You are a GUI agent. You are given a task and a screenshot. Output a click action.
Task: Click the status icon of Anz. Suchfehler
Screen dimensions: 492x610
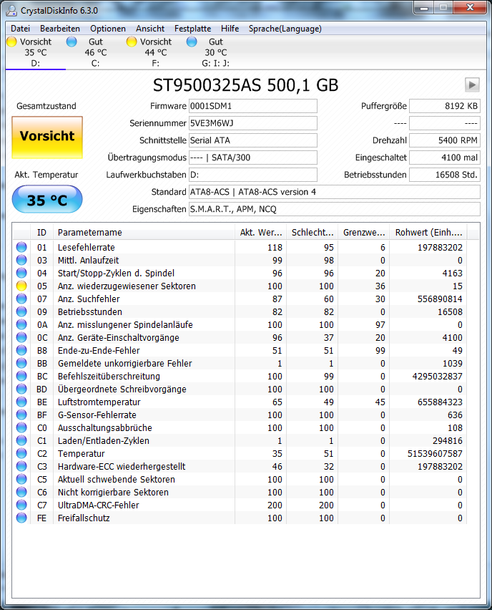(21, 299)
